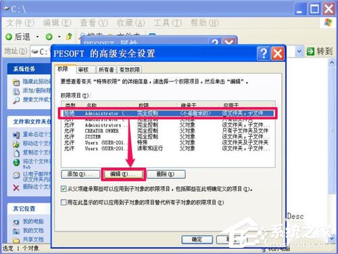
Task: Toggle the replace child object permissions checkbox
Action: click(x=64, y=202)
